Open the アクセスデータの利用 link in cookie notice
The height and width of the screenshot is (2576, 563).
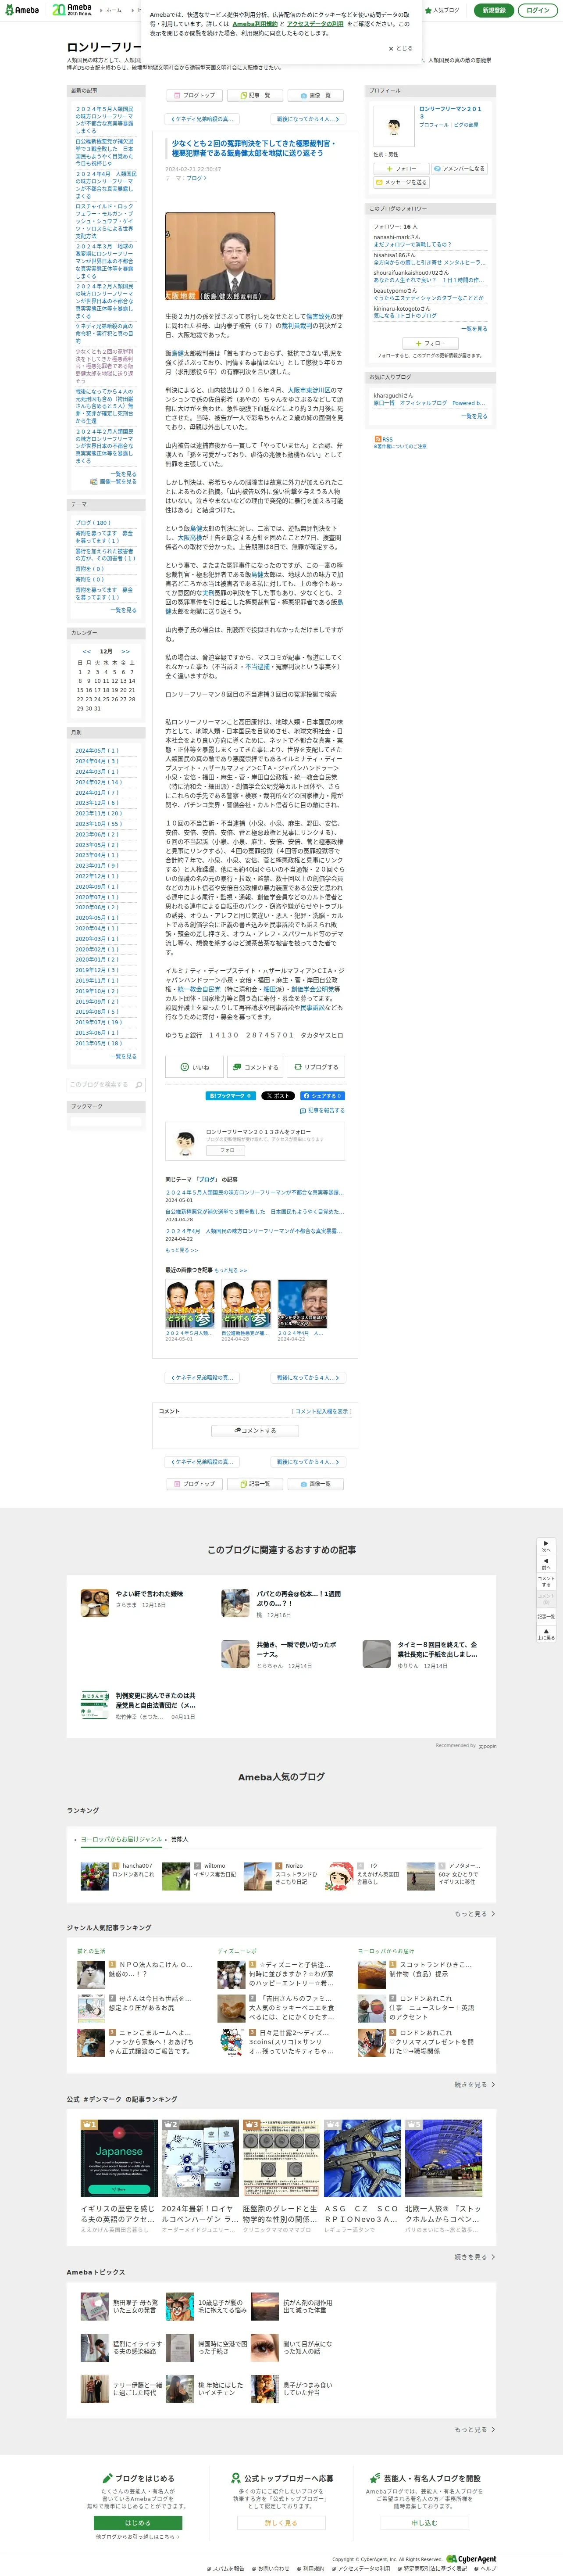coord(314,24)
